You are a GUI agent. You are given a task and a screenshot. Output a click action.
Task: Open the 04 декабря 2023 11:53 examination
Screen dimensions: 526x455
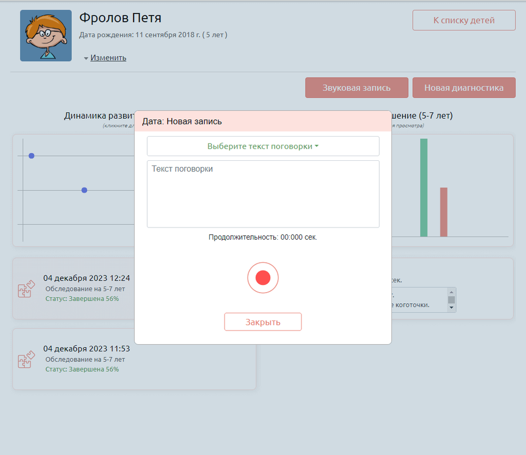(86, 348)
